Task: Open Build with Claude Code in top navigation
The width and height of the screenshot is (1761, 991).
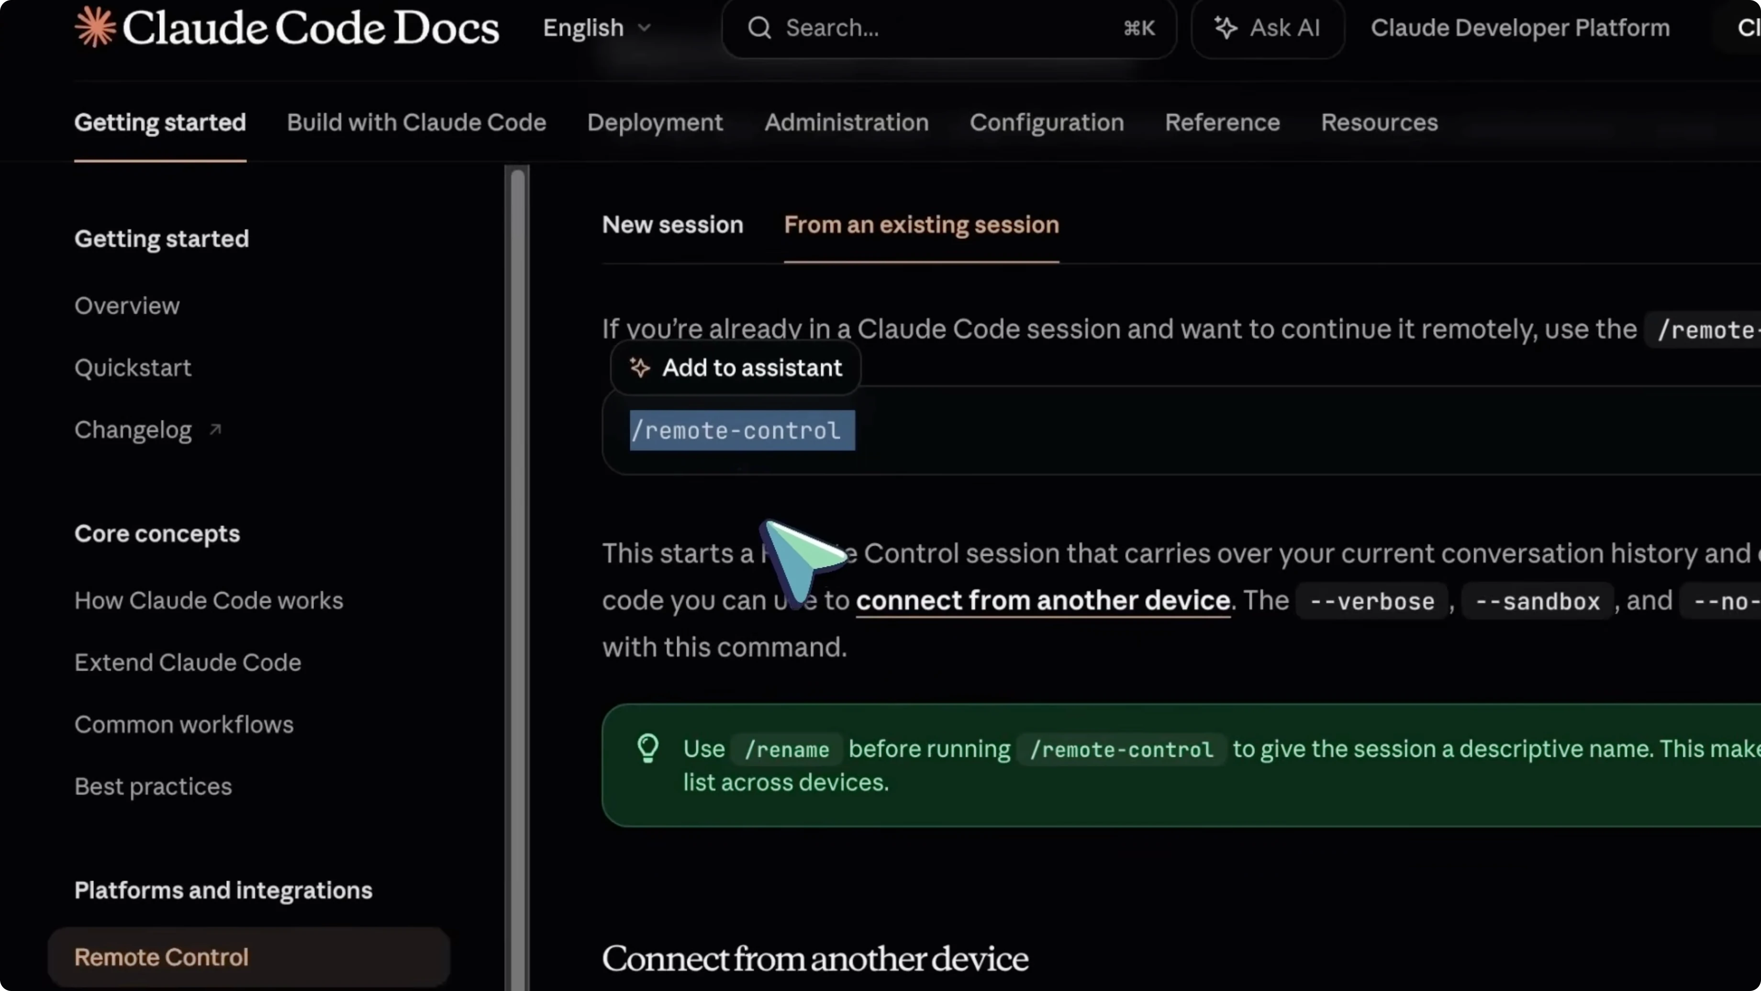Action: 417,123
